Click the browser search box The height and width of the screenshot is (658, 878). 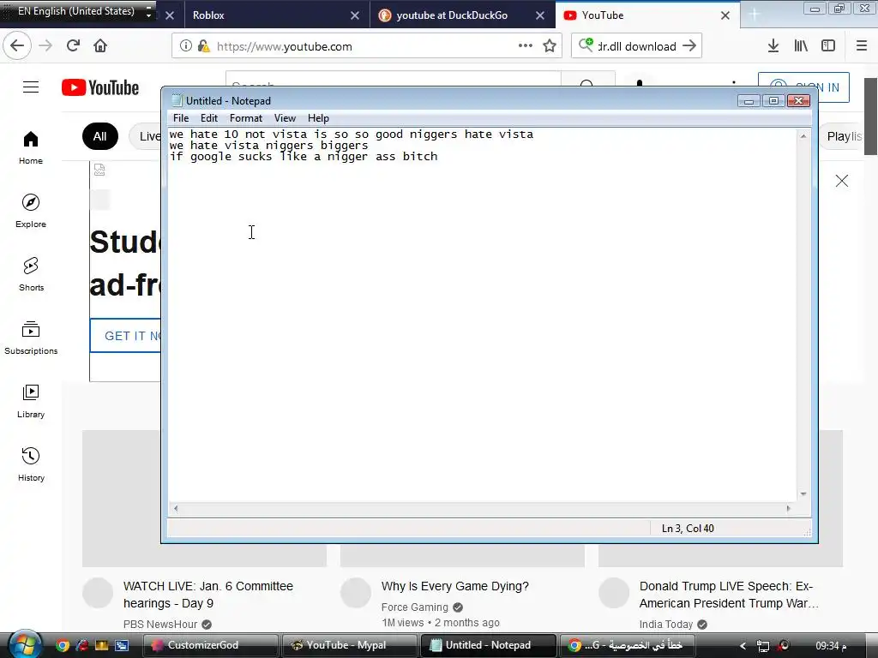click(x=637, y=46)
